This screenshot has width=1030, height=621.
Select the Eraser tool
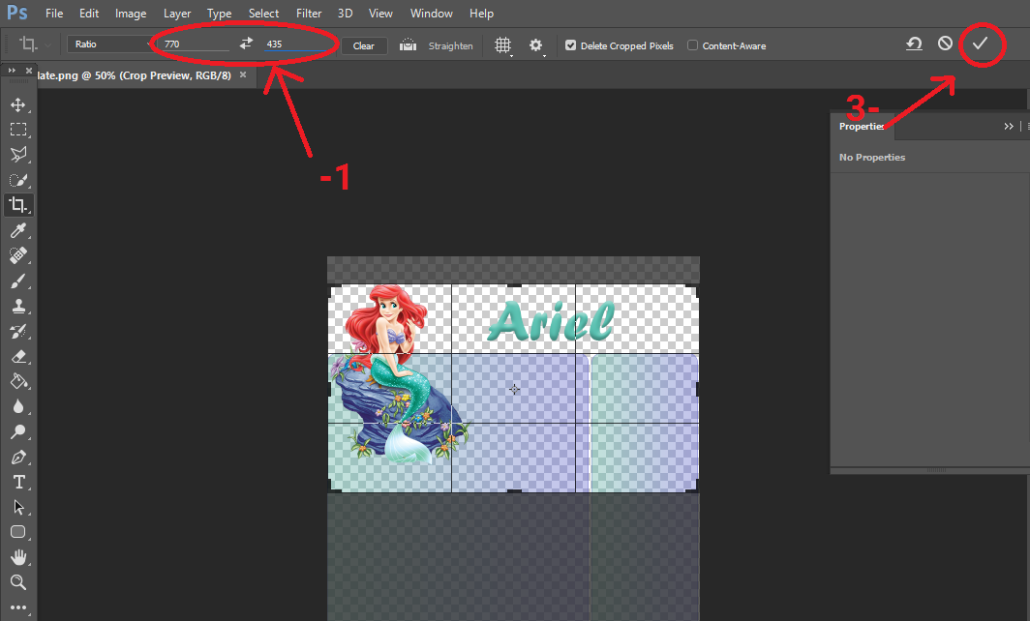click(x=17, y=357)
